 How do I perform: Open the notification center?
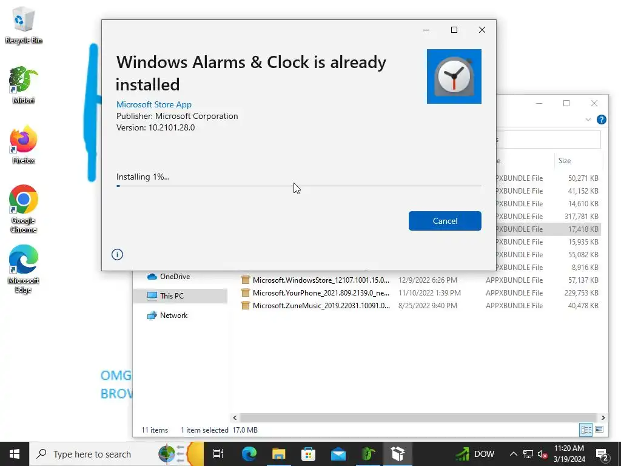[602, 454]
